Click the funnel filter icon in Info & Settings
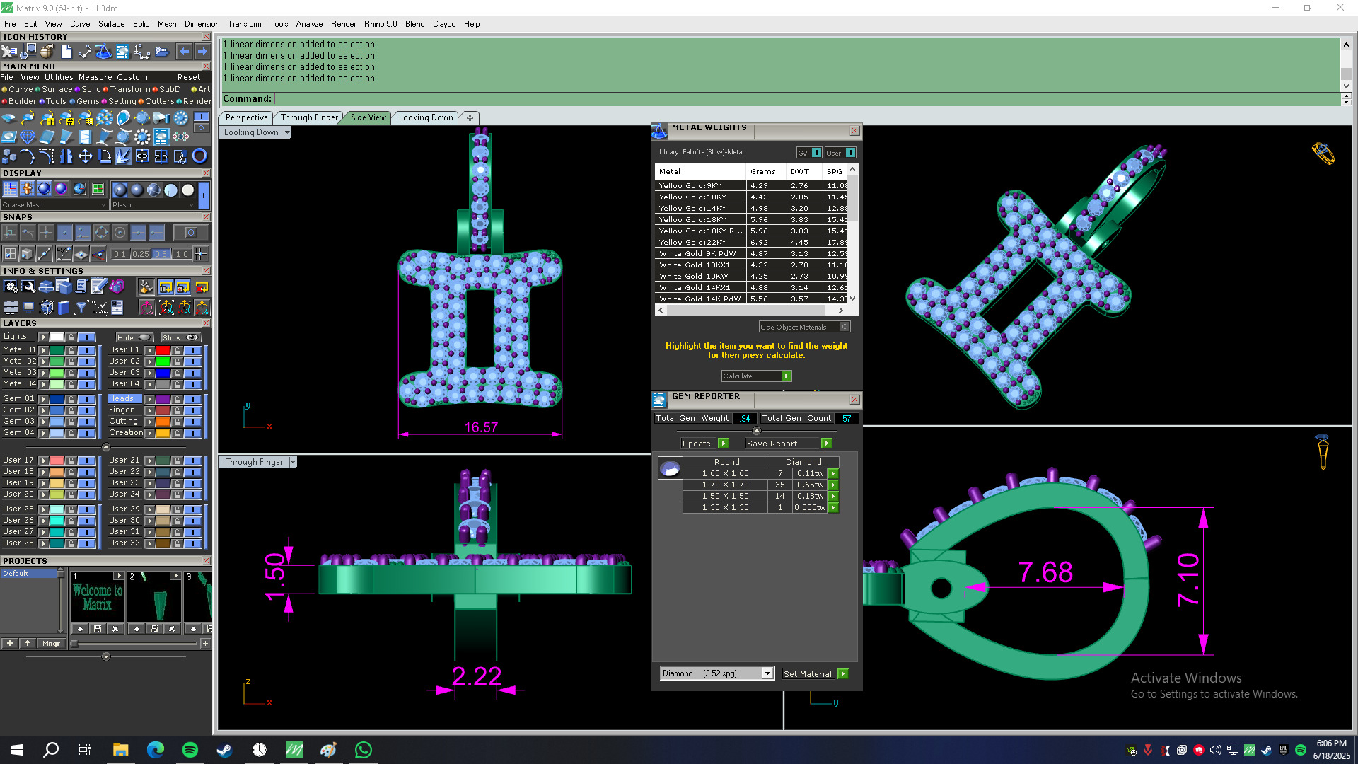This screenshot has height=764, width=1358. pyautogui.click(x=81, y=307)
